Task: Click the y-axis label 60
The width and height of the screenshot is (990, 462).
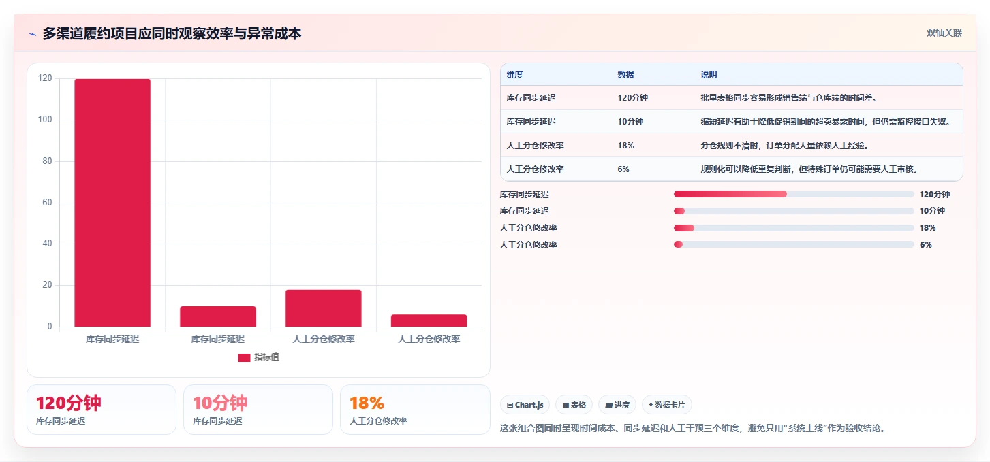Action: click(47, 203)
